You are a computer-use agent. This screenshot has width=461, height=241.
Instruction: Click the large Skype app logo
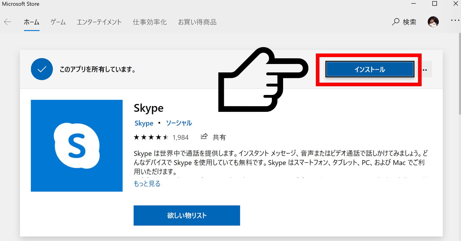tap(77, 146)
